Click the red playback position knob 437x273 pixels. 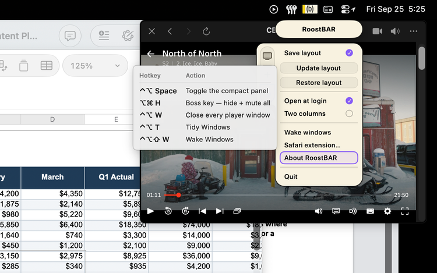(178, 195)
